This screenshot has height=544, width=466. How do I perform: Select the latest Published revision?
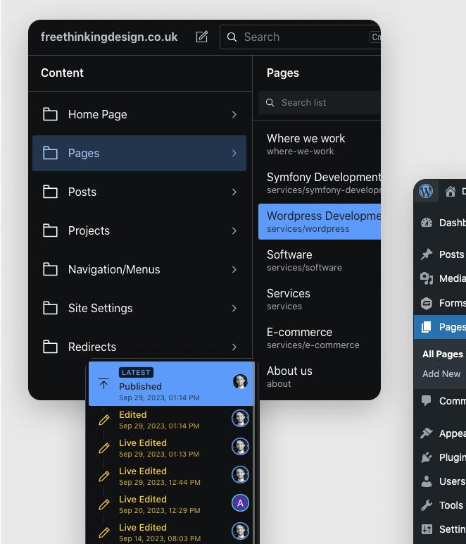tap(171, 384)
